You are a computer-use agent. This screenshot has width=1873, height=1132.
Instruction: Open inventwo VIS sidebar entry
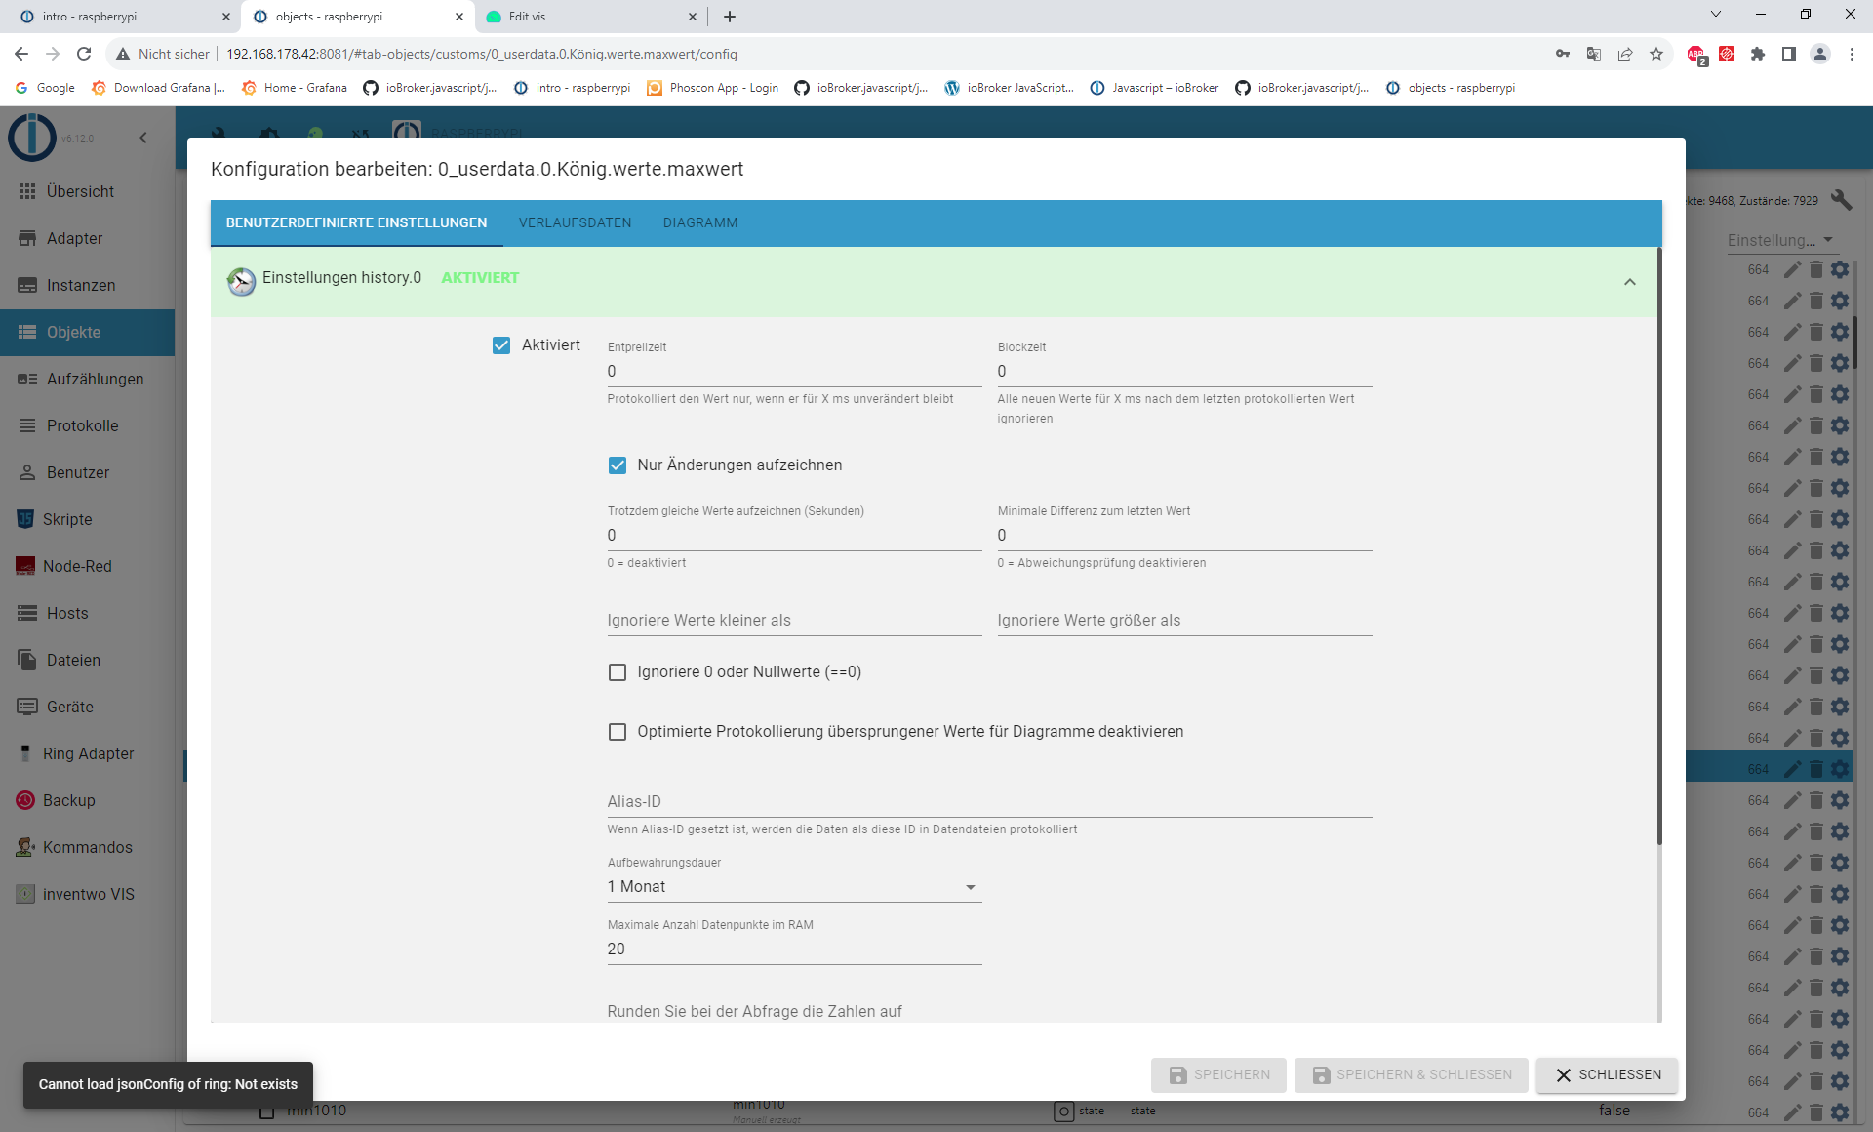click(x=87, y=894)
